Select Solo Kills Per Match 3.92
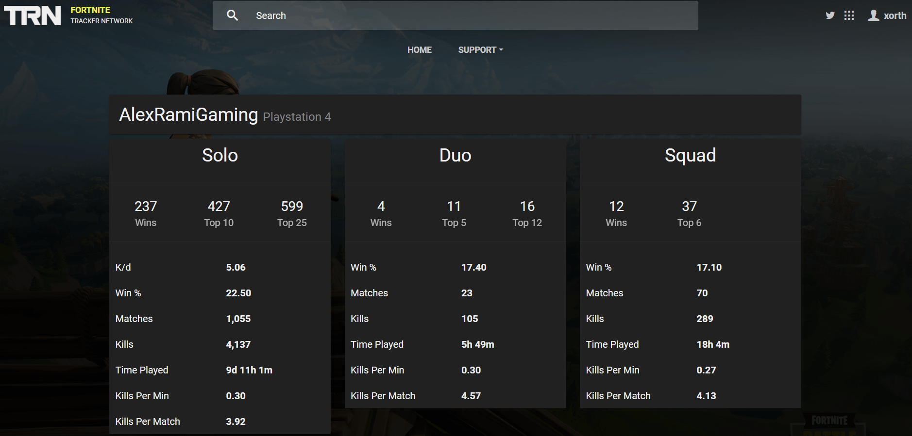The image size is (912, 436). point(236,421)
